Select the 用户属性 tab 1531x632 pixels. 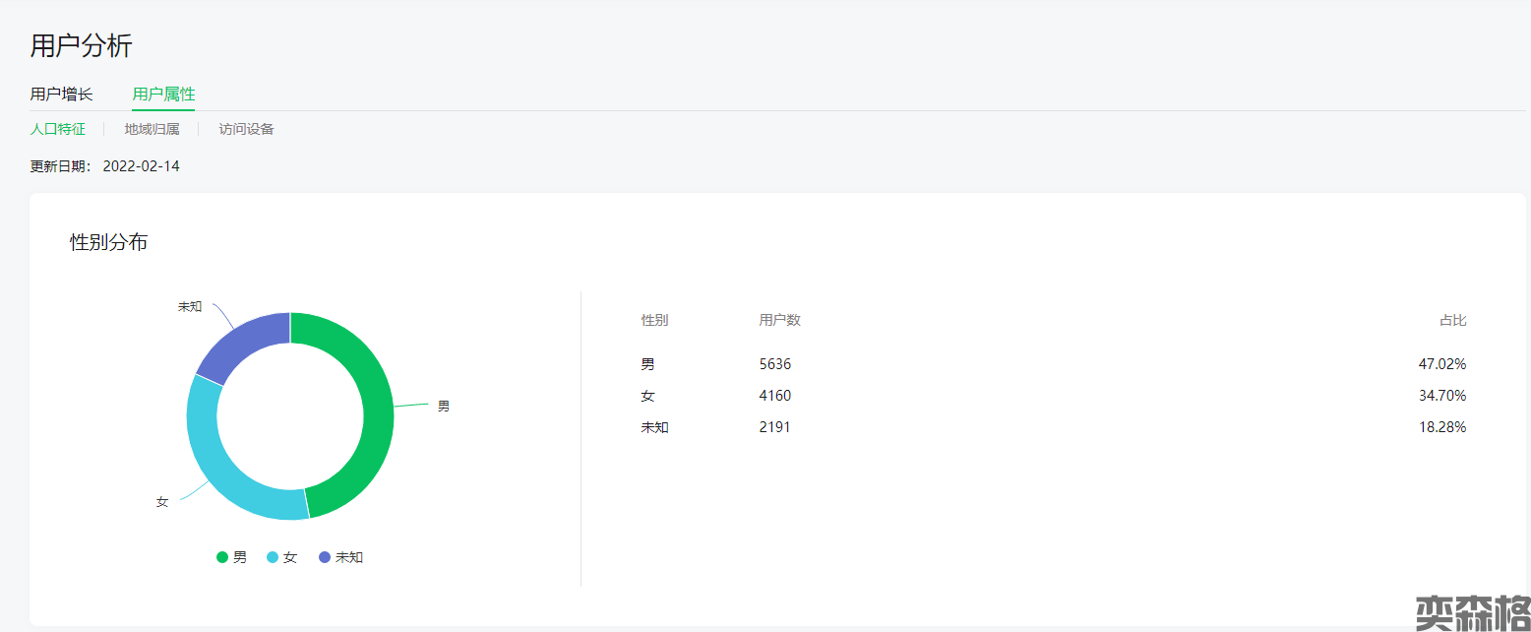[163, 95]
